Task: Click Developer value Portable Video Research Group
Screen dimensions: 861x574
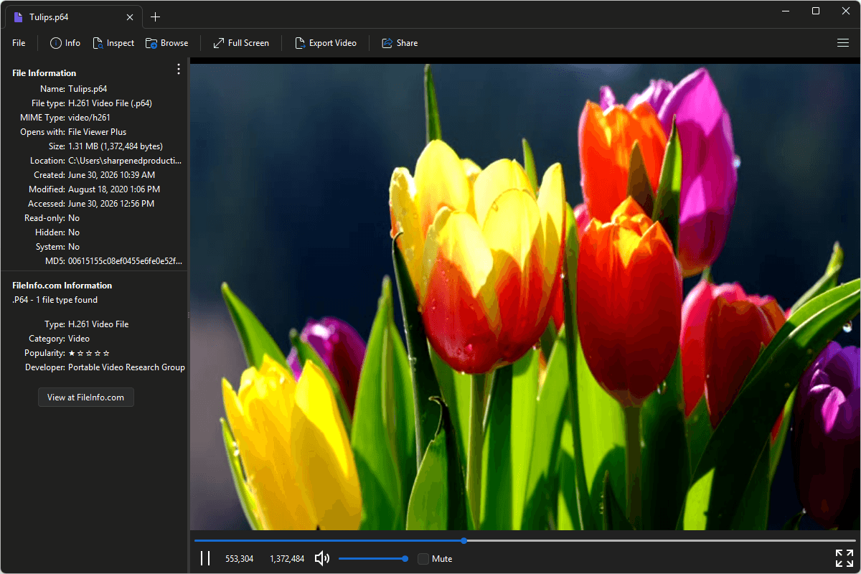Action: (x=126, y=367)
